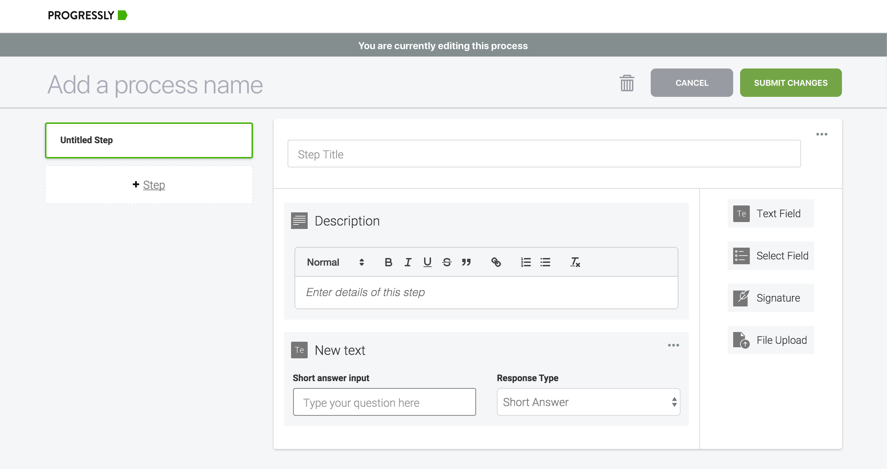
Task: Open New text field options menu
Action: pyautogui.click(x=673, y=345)
